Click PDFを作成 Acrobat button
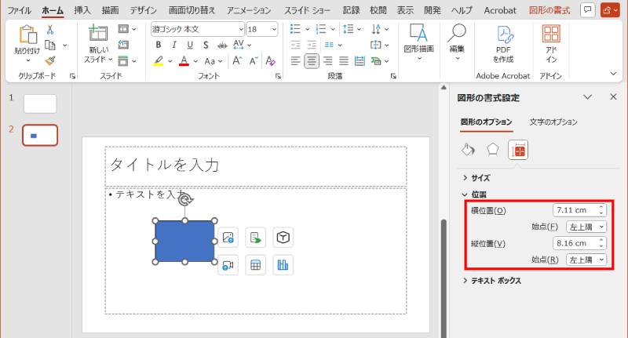This screenshot has width=628, height=338. click(x=503, y=44)
